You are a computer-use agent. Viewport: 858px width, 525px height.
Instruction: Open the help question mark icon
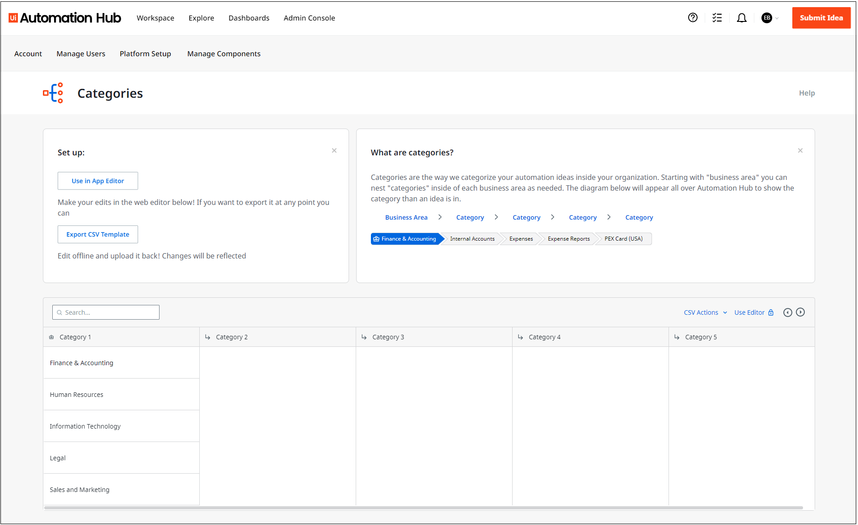point(693,18)
